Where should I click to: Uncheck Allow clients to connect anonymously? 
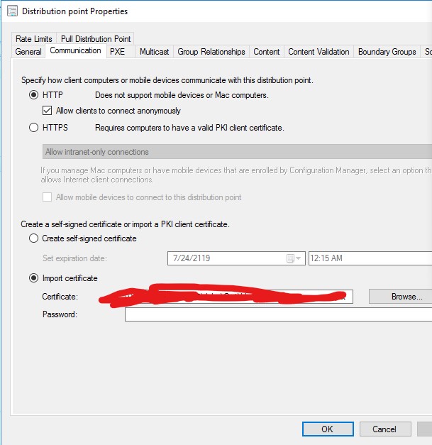pyautogui.click(x=48, y=111)
